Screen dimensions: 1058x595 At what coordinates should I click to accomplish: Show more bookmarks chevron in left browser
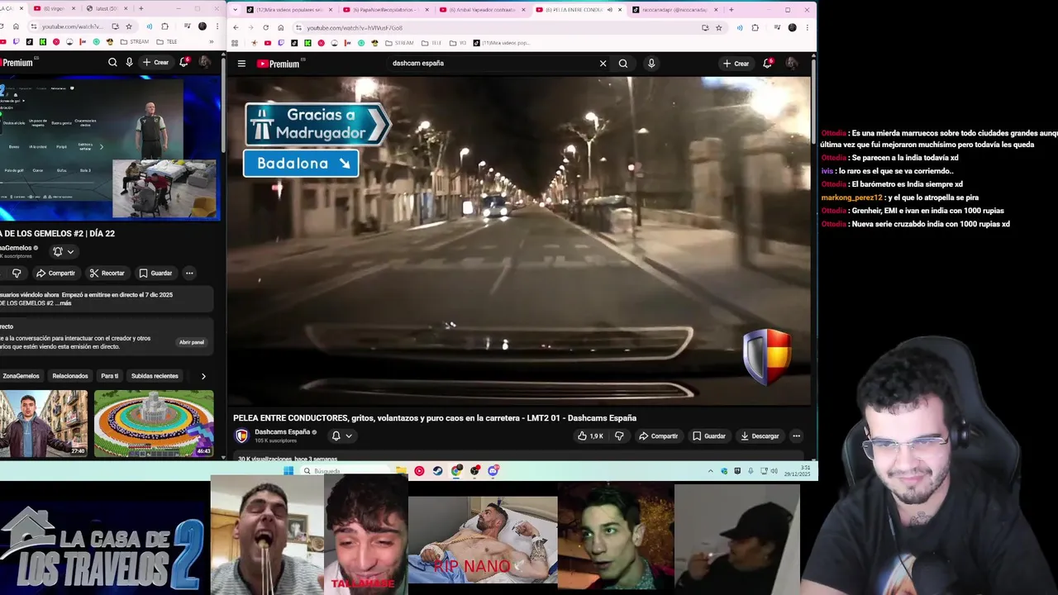pyautogui.click(x=211, y=41)
